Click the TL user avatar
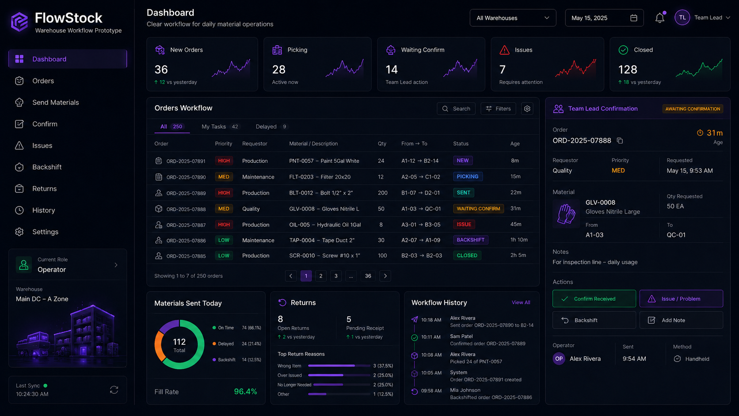 click(682, 18)
